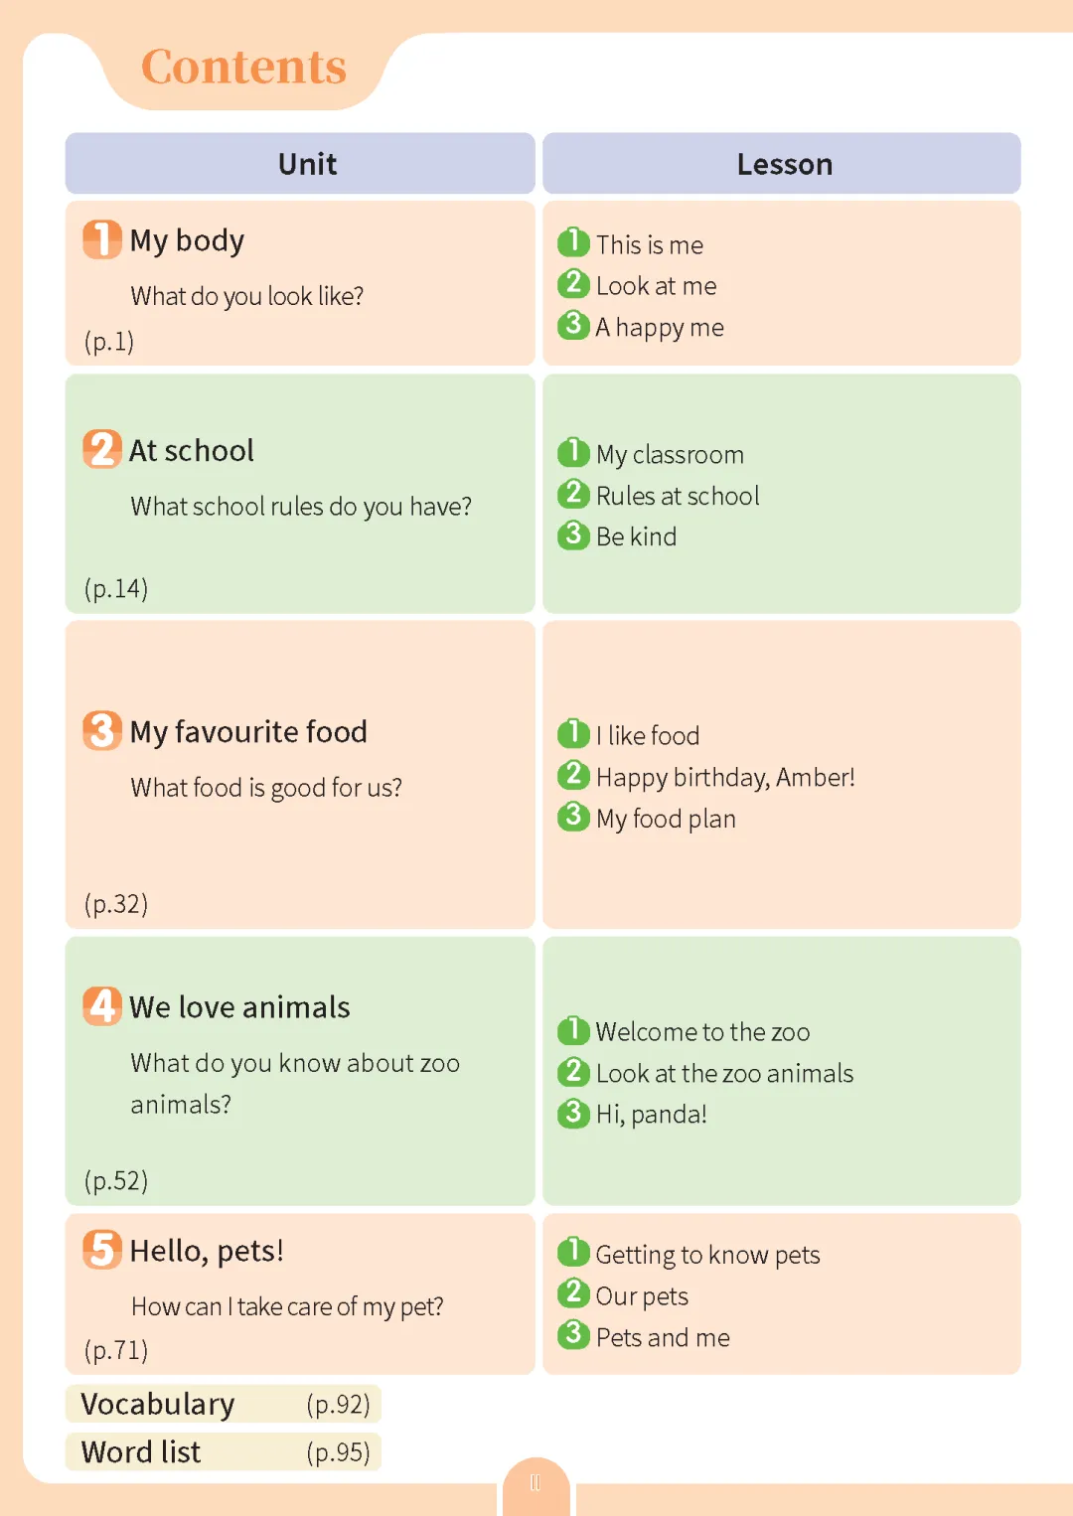The width and height of the screenshot is (1073, 1516).
Task: Open the Vocabulary section entry
Action: [x=224, y=1404]
